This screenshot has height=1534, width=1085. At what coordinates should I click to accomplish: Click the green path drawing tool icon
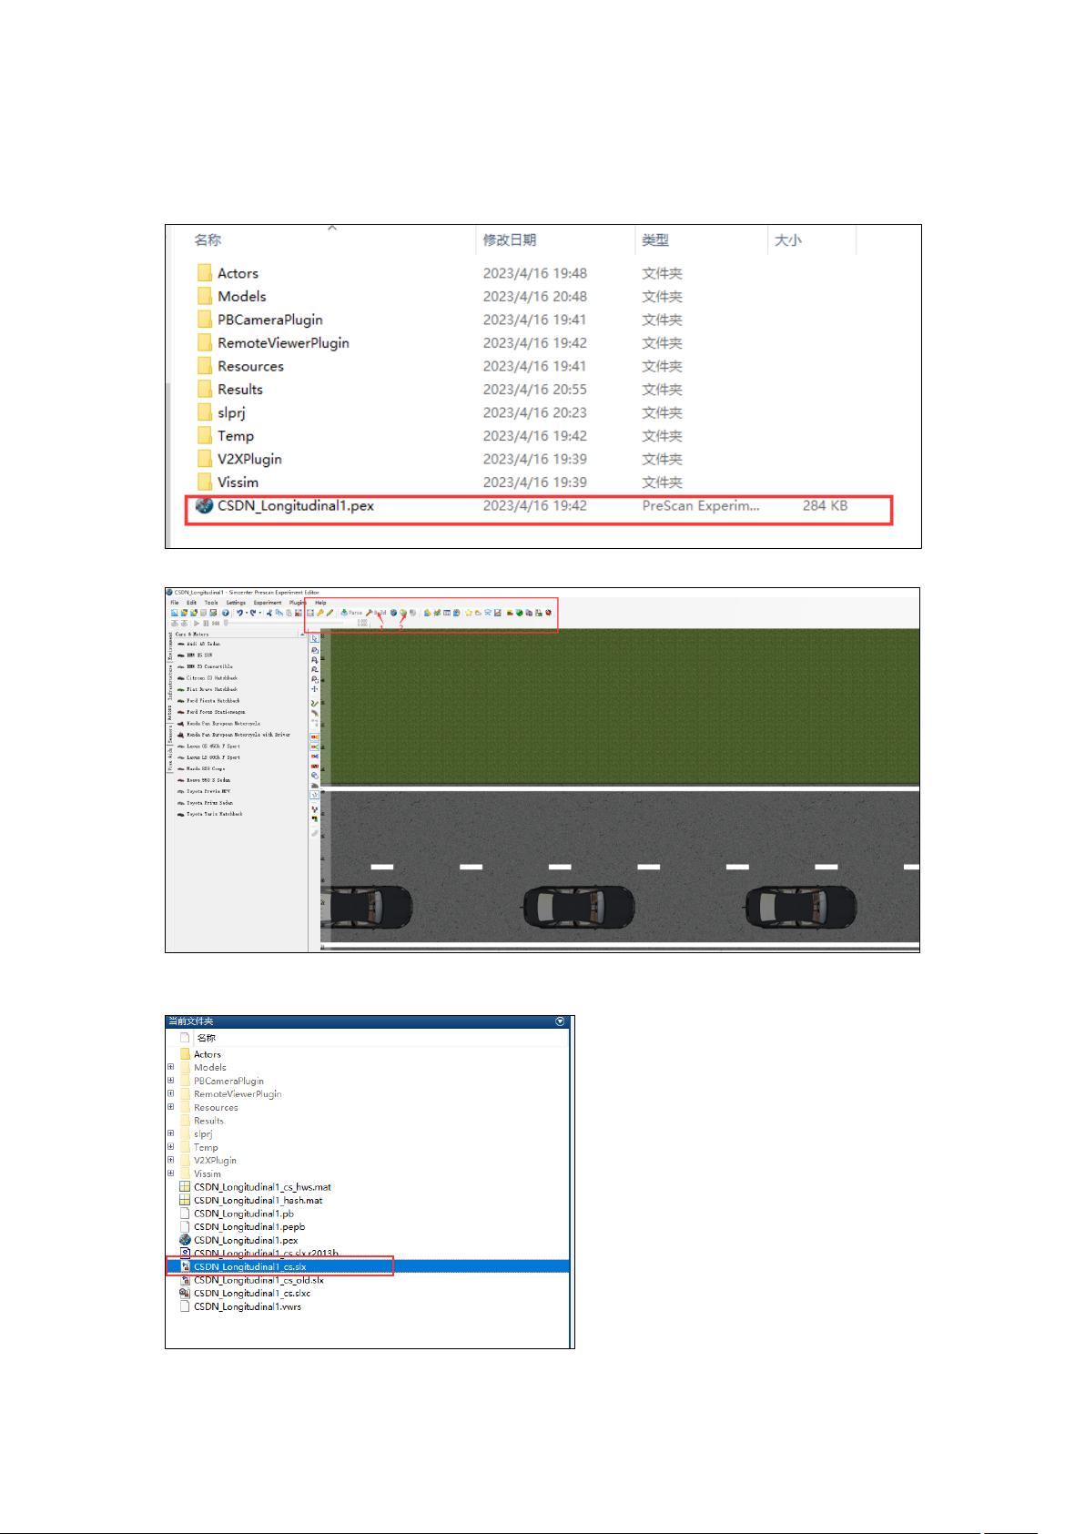[x=315, y=703]
